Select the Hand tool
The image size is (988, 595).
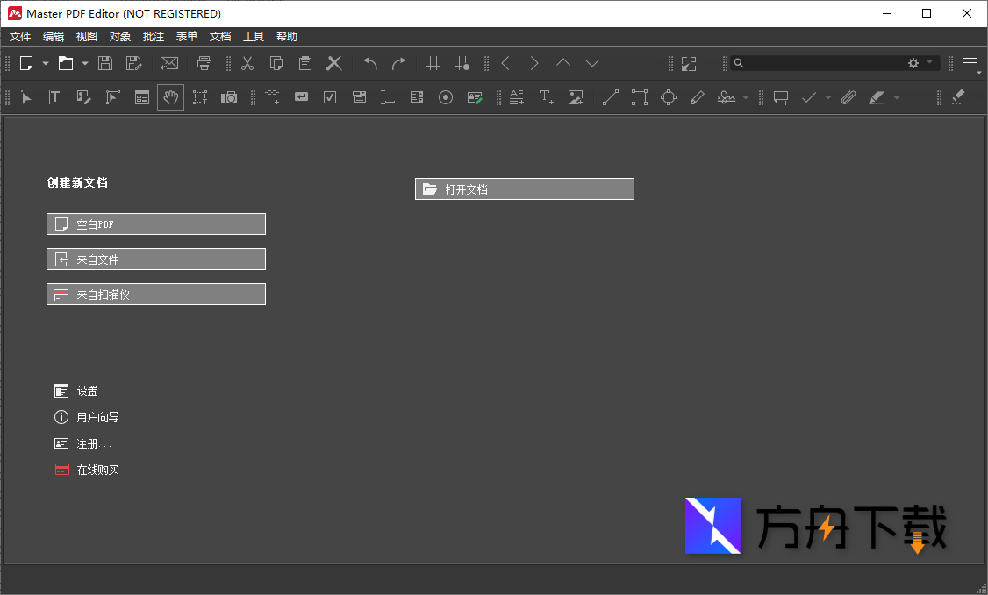[170, 97]
